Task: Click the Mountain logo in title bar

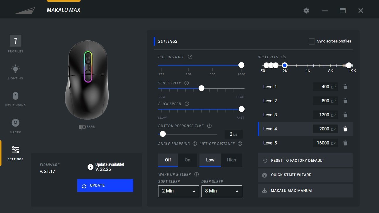Action: (25, 11)
